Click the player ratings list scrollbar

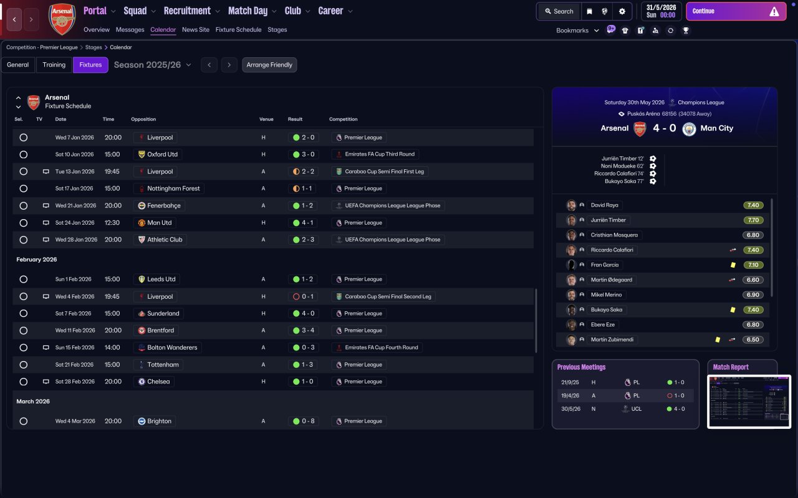tap(772, 247)
